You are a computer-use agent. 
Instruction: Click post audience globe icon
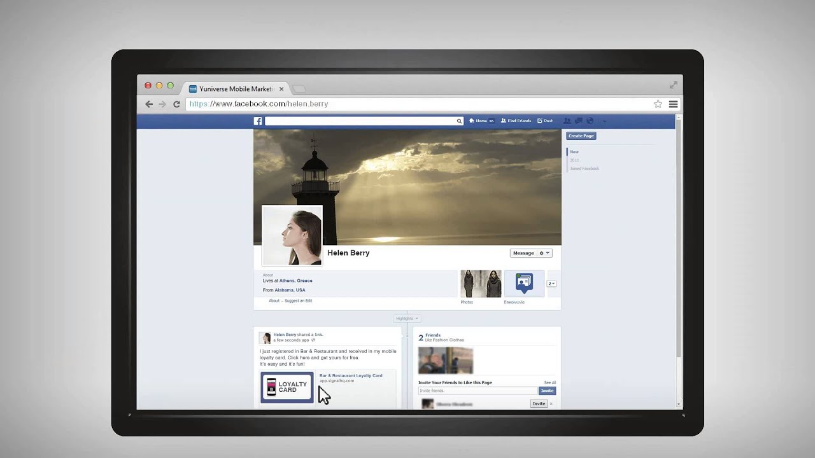click(313, 340)
